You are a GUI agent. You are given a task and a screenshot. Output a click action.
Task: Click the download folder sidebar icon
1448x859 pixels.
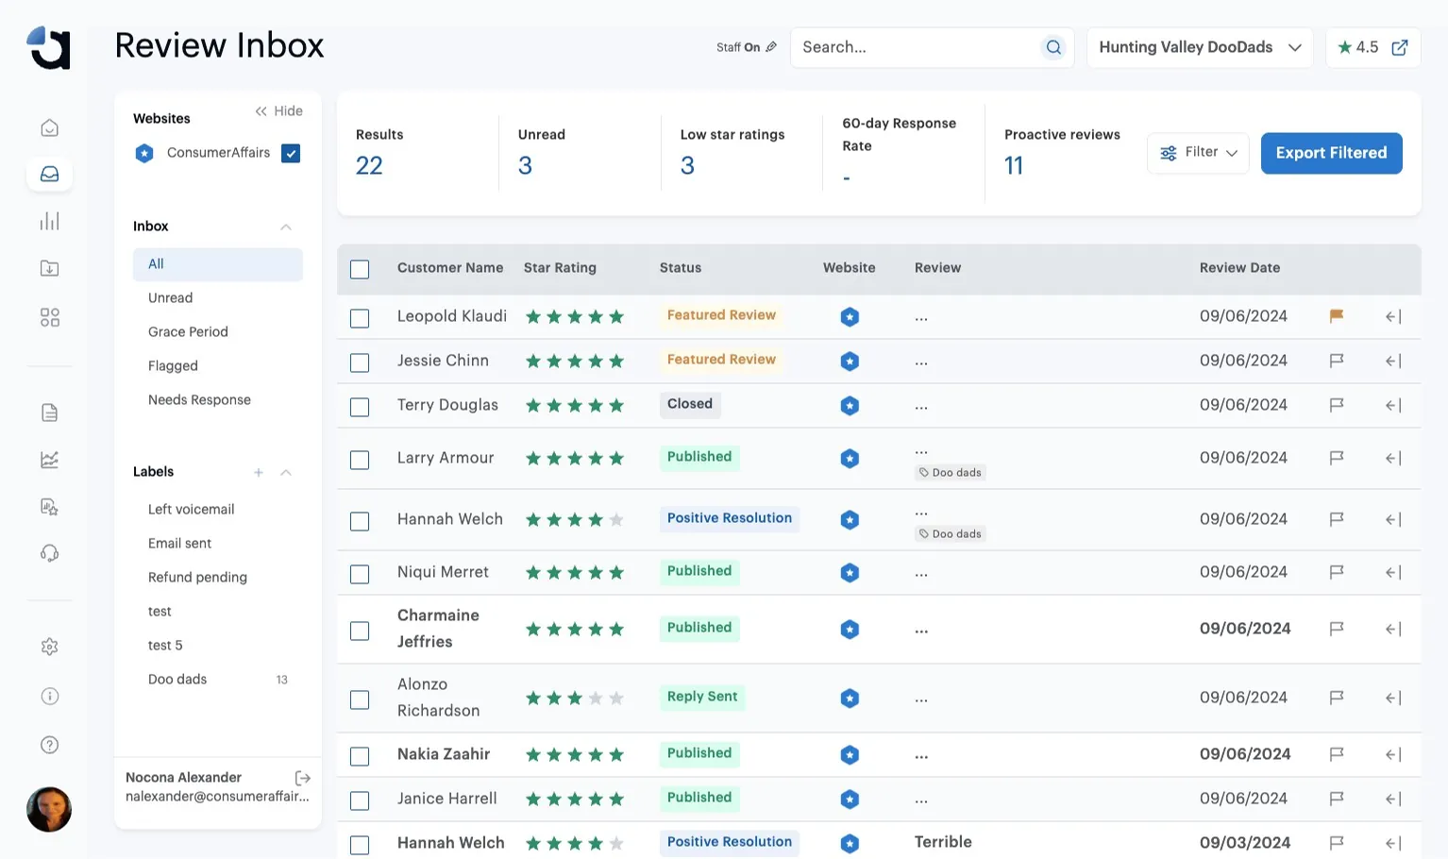(x=50, y=268)
